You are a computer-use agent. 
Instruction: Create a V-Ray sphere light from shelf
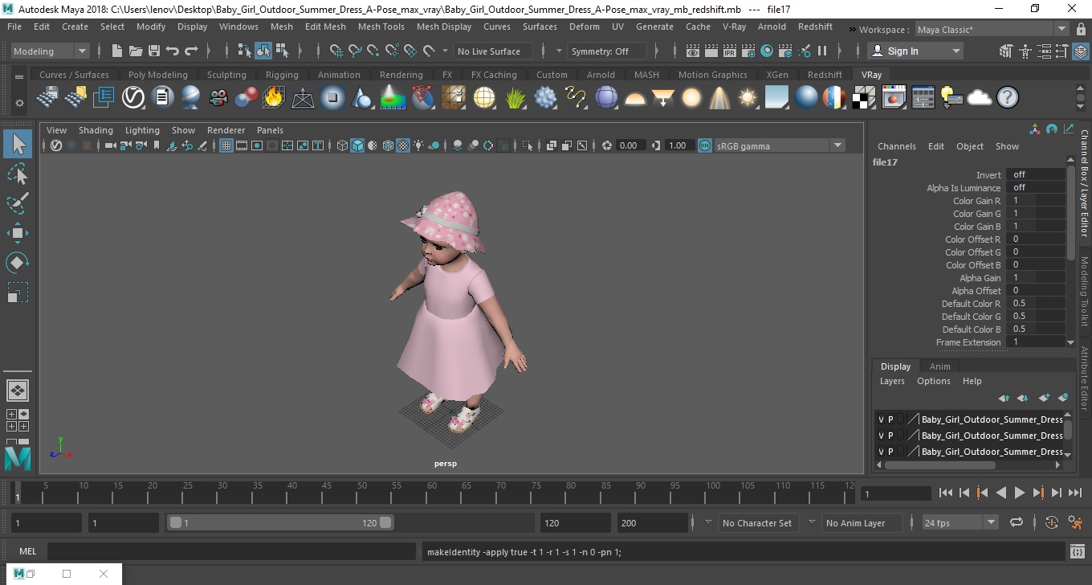click(x=691, y=98)
